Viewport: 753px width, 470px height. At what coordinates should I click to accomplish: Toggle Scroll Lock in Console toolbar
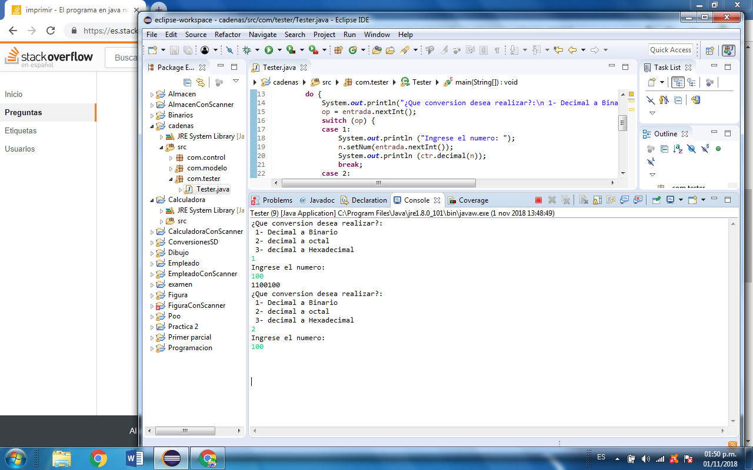597,200
